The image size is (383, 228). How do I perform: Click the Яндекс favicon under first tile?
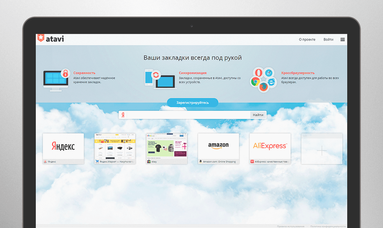45,161
